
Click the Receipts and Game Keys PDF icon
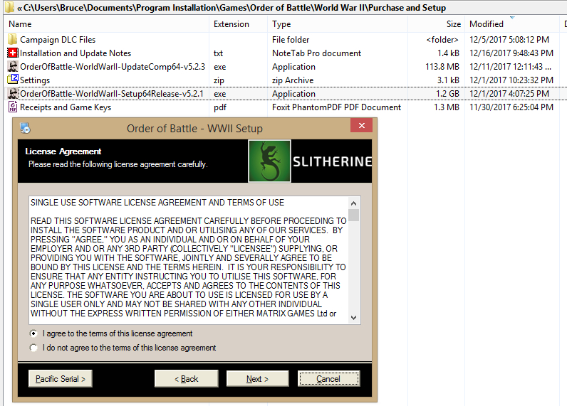coord(13,107)
